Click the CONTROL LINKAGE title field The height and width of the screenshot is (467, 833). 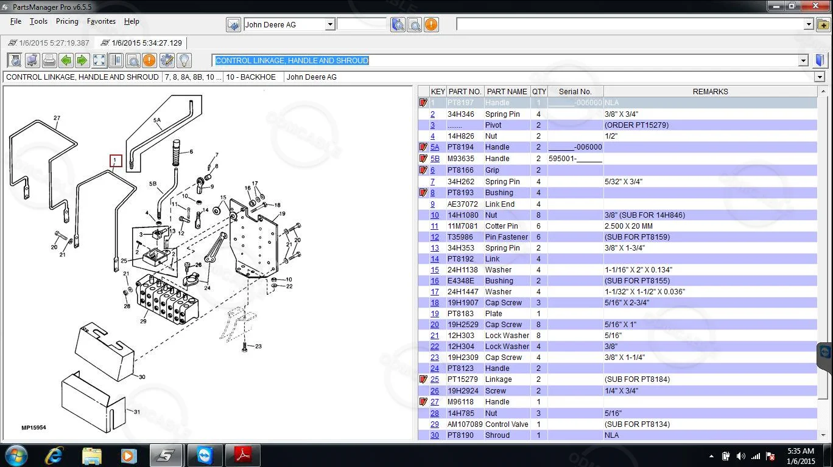pyautogui.click(x=505, y=60)
